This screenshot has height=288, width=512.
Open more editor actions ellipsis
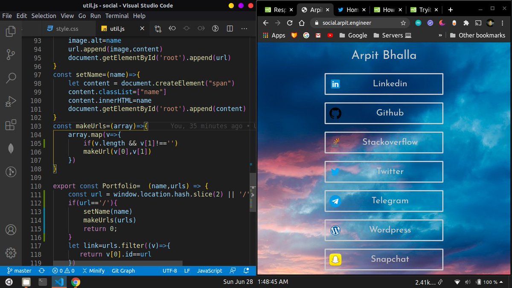(x=244, y=29)
